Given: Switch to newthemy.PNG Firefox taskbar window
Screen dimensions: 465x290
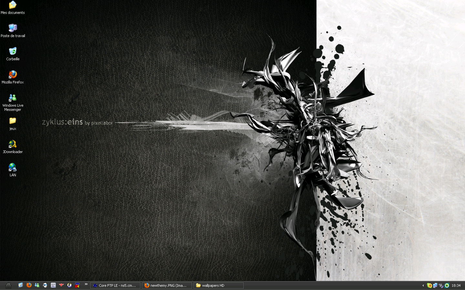Looking at the screenshot, I should coord(167,285).
